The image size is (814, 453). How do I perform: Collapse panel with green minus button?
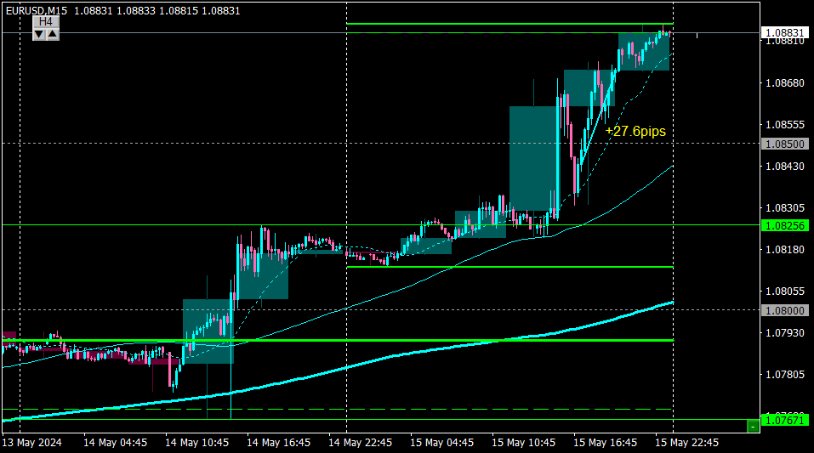click(x=753, y=427)
